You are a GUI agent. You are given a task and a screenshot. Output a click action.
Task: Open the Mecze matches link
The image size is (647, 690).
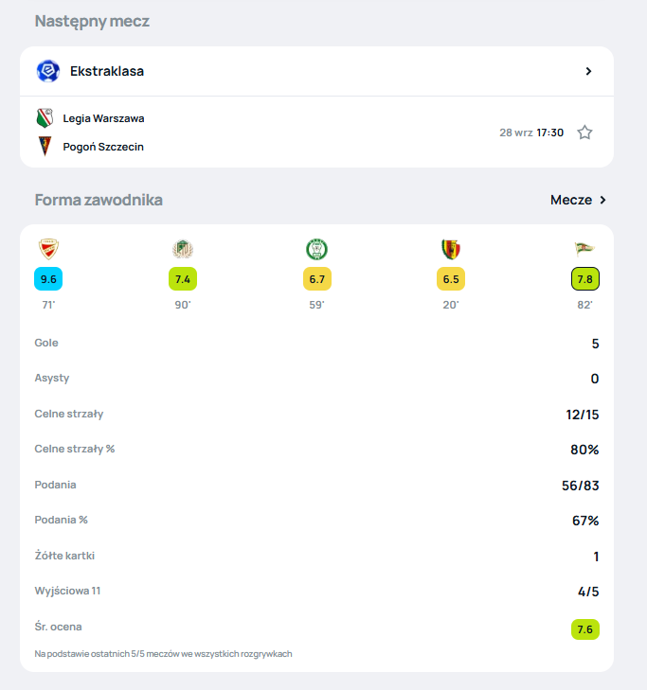click(571, 200)
